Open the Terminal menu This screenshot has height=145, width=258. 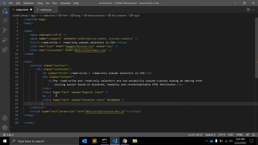click(x=65, y=3)
